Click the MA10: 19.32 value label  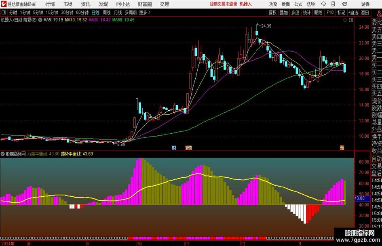click(76, 20)
